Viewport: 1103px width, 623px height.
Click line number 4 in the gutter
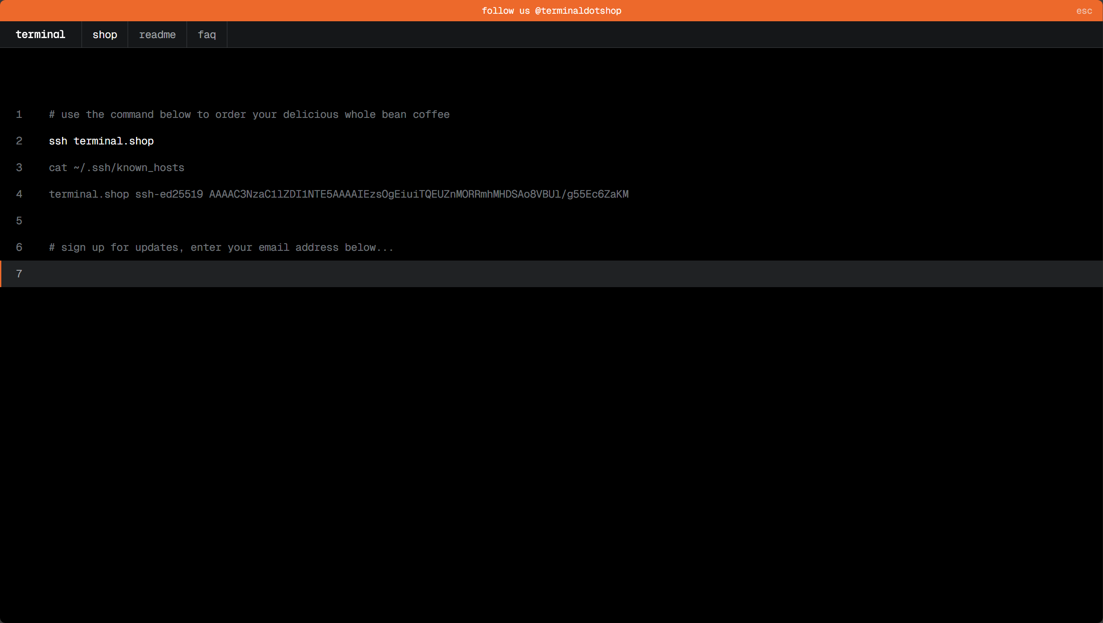click(19, 194)
